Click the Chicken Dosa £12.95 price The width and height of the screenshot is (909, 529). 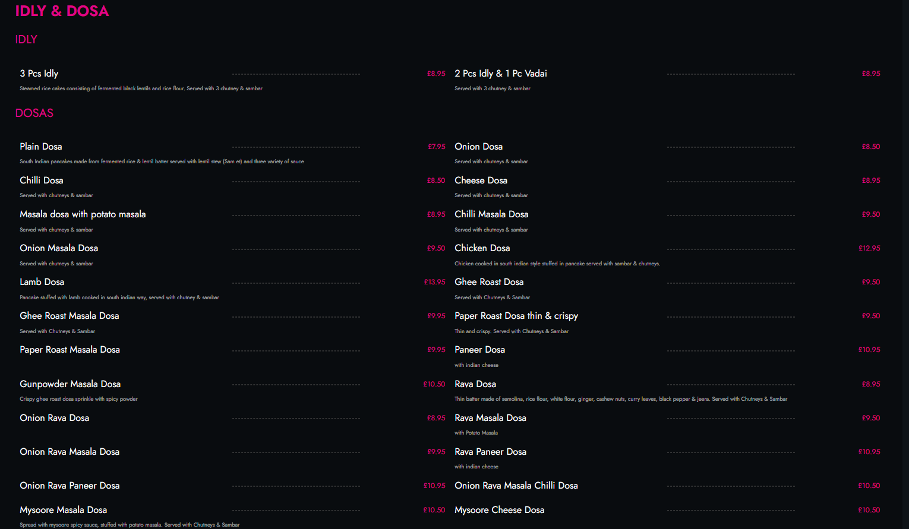tap(869, 248)
